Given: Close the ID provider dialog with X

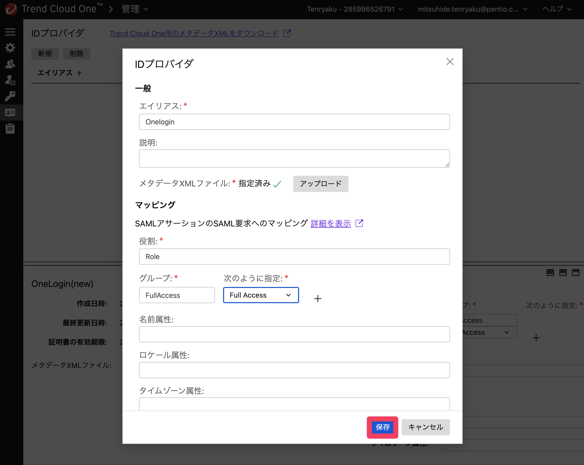Looking at the screenshot, I should [x=450, y=62].
